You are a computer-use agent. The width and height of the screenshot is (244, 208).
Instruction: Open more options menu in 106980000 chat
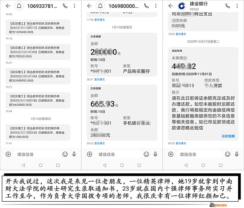pyautogui.click(x=157, y=6)
